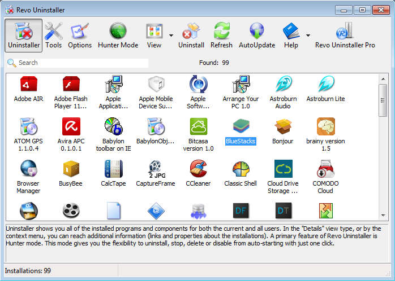Activate Hunter Mode
395x281 pixels.
click(x=118, y=35)
